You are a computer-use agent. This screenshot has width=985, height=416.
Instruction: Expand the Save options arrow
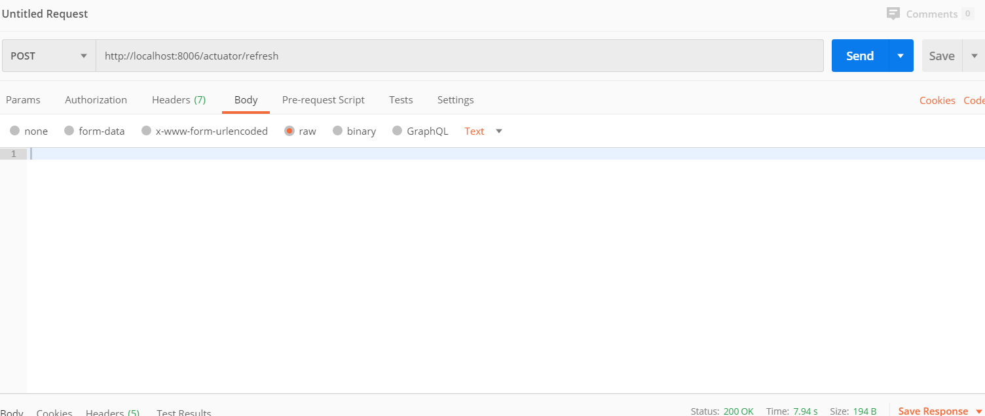[974, 56]
